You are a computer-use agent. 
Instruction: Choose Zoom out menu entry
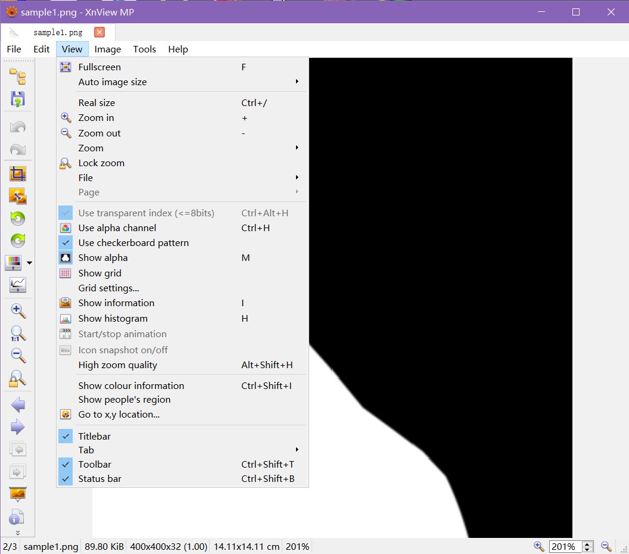[x=182, y=133]
